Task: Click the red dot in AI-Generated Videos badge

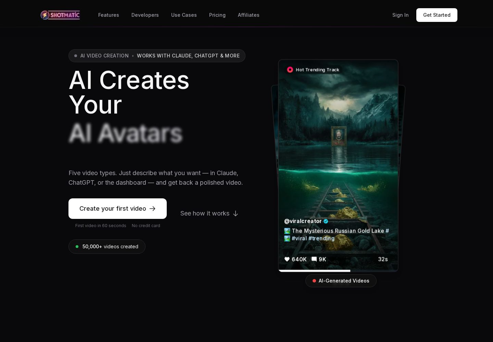Action: pos(314,281)
